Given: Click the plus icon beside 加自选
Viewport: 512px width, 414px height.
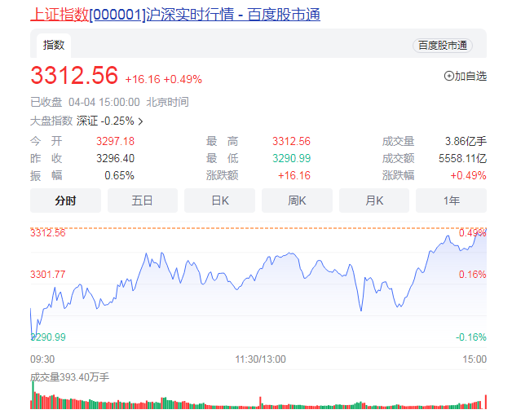Looking at the screenshot, I should tap(448, 76).
